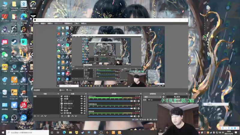Click the taskbar search box
Viewport: 240px width, 135px height.
click(x=28, y=133)
